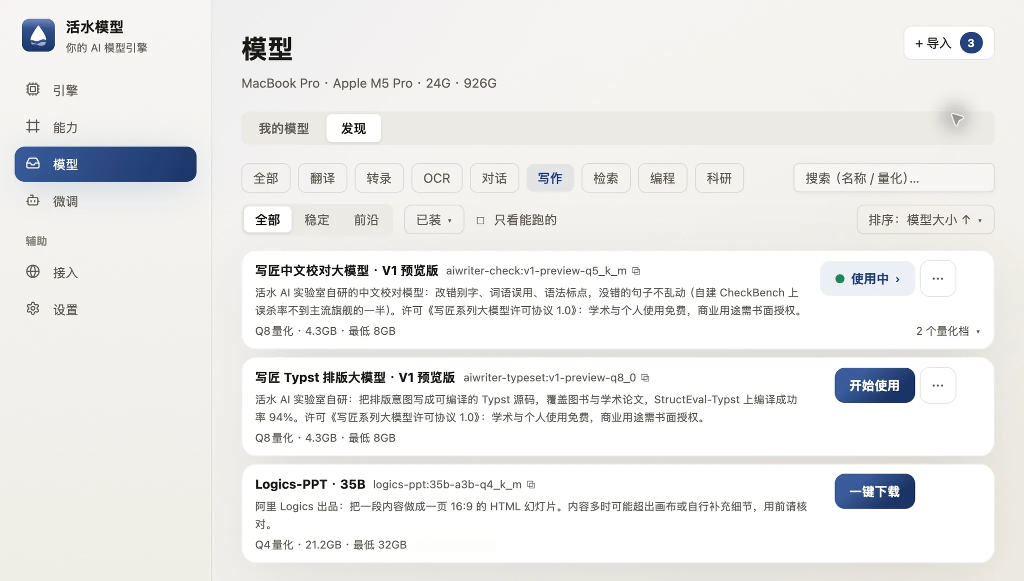The image size is (1024, 581).
Task: Click 开始使用 for the Typst model
Action: (874, 385)
